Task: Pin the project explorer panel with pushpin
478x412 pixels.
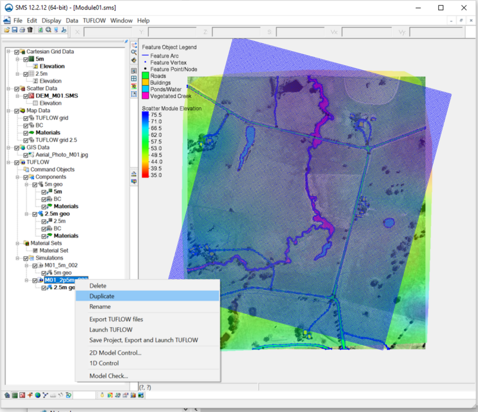Action: click(x=126, y=41)
